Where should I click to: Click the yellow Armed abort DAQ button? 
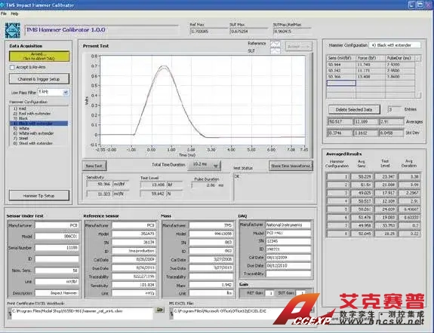point(39,56)
